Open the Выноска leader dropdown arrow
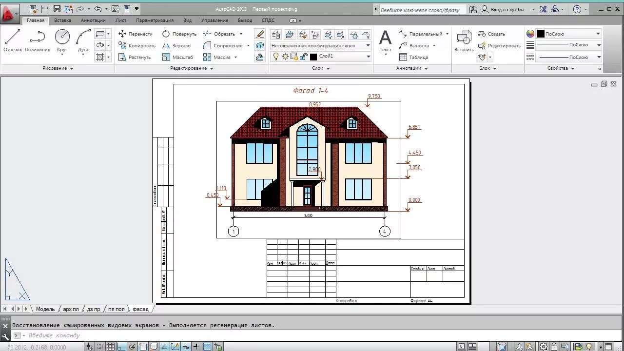Viewport: 624px width, 351px height. click(434, 45)
